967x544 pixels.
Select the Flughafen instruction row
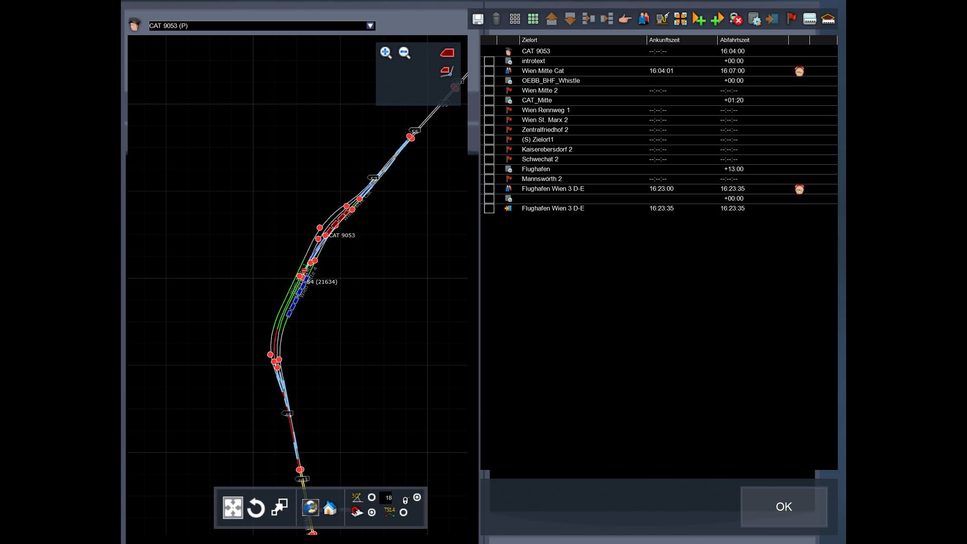(536, 169)
